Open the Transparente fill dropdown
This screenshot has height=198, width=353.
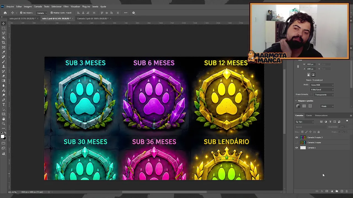click(324, 95)
